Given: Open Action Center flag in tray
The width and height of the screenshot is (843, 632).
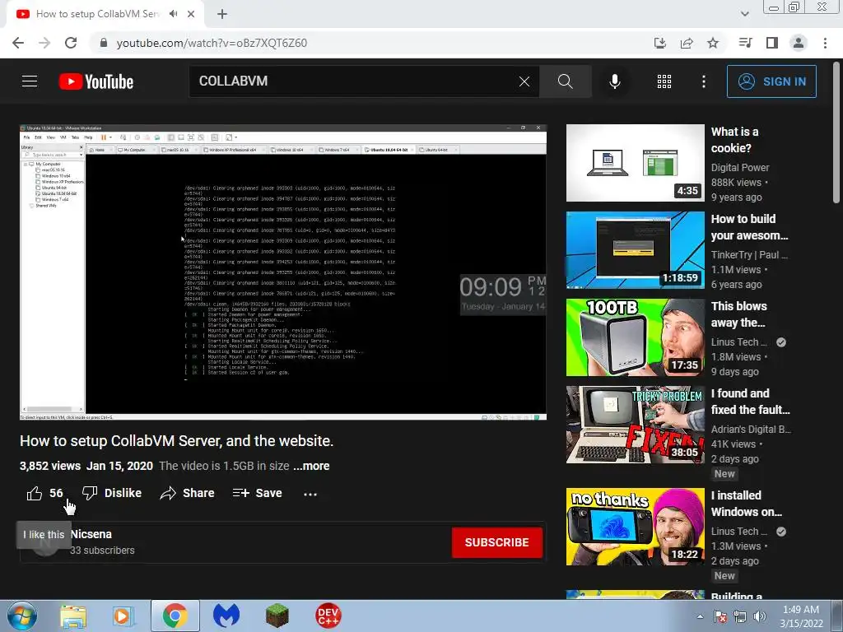Looking at the screenshot, I should [x=720, y=617].
